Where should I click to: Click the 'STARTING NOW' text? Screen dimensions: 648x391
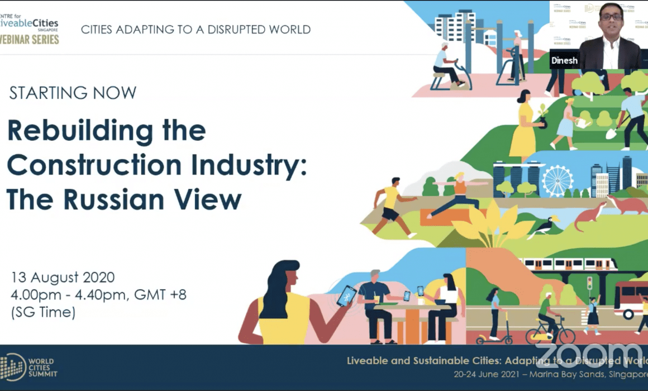coord(73,93)
